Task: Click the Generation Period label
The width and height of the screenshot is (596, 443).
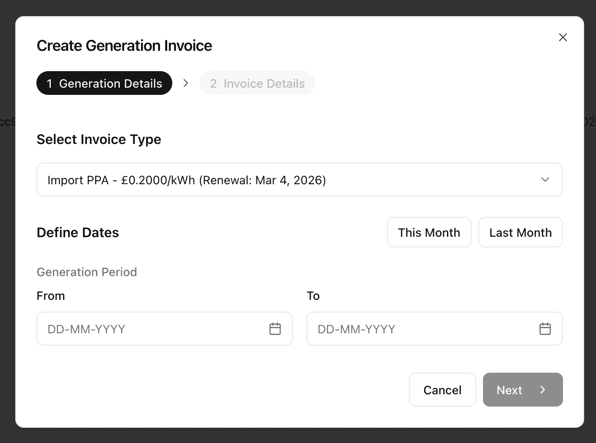Action: pyautogui.click(x=87, y=272)
